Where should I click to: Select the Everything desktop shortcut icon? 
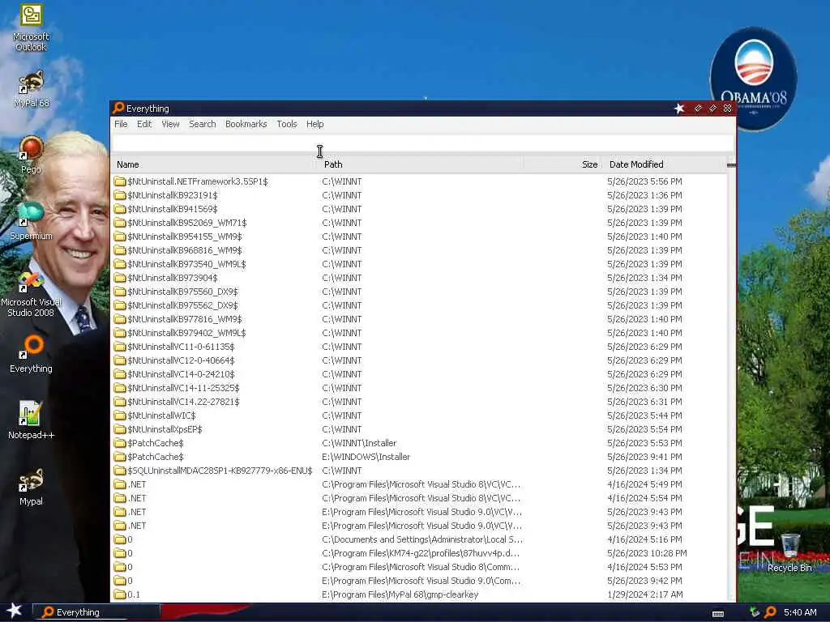32,354
